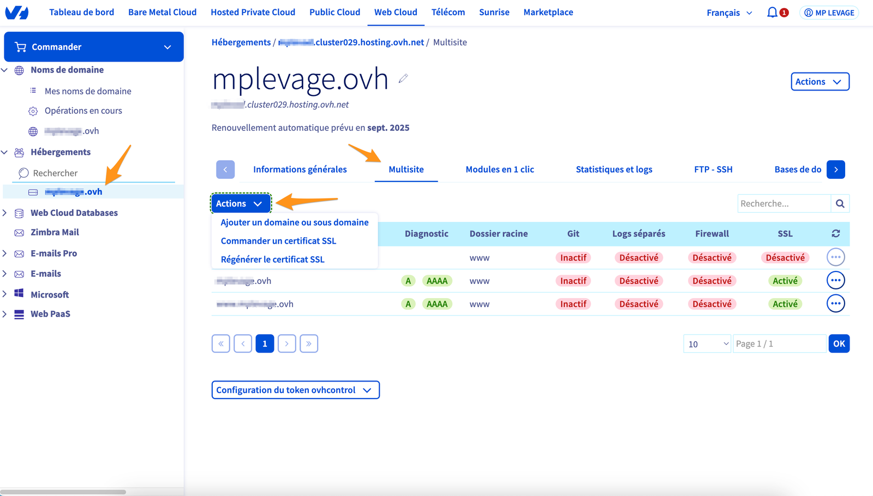Click the search magnifier icon beside Recherche
The height and width of the screenshot is (496, 873).
(x=840, y=203)
